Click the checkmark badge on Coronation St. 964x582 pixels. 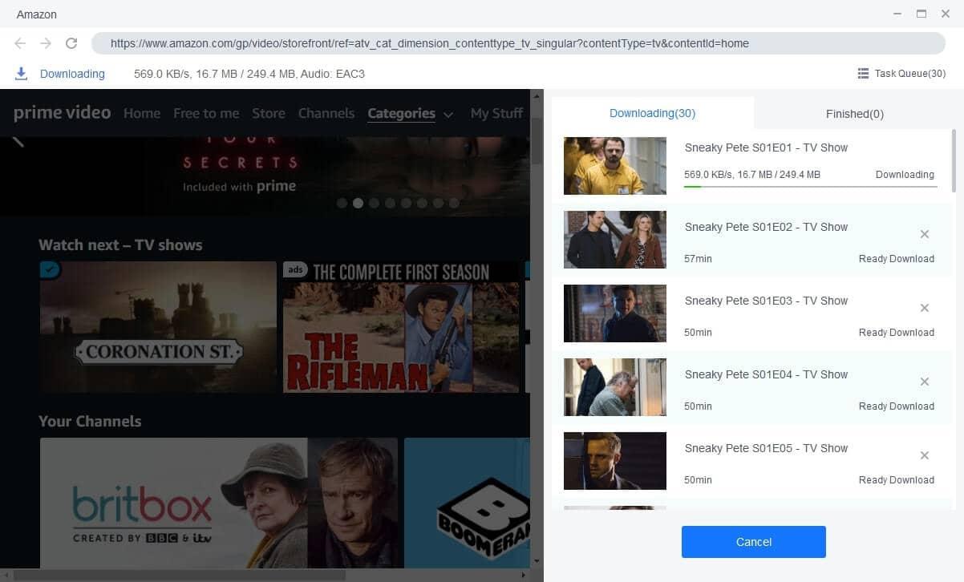click(51, 270)
